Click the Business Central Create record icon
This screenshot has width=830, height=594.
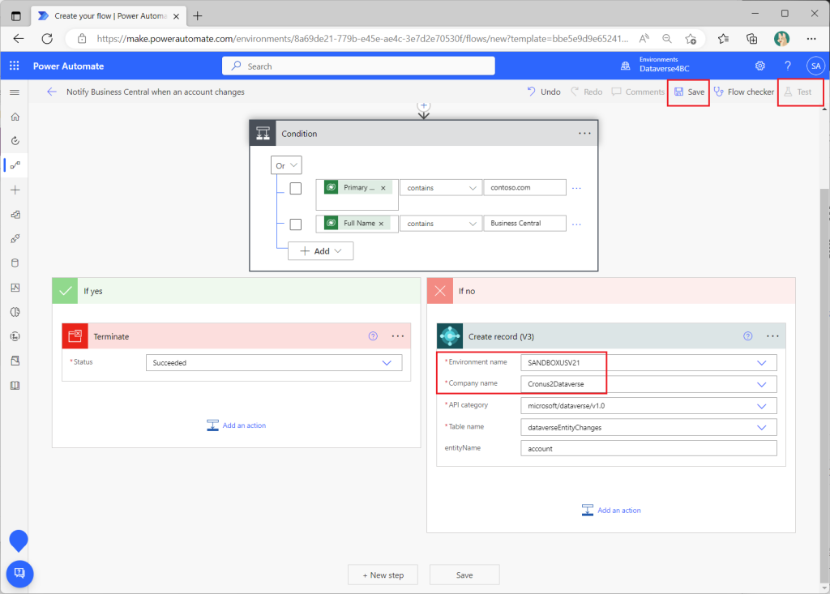point(450,336)
